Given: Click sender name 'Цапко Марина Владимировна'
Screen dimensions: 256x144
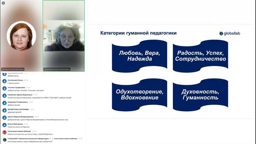Looking at the screenshot, I should (x=20, y=117).
